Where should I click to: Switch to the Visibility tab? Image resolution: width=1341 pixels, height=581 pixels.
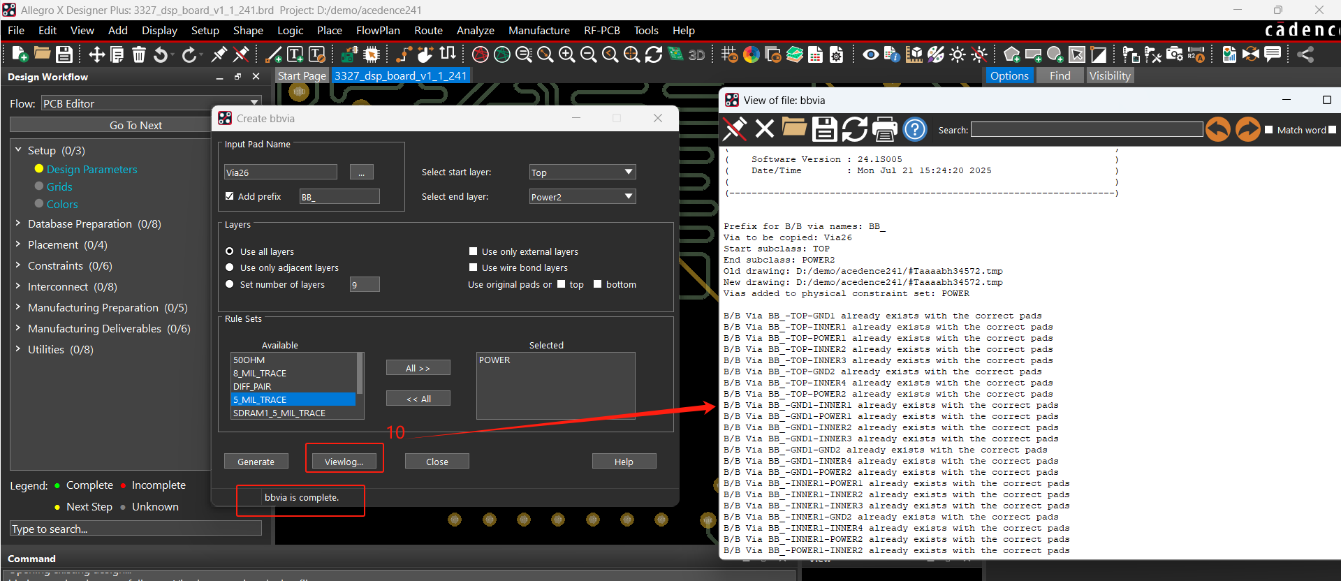point(1109,75)
